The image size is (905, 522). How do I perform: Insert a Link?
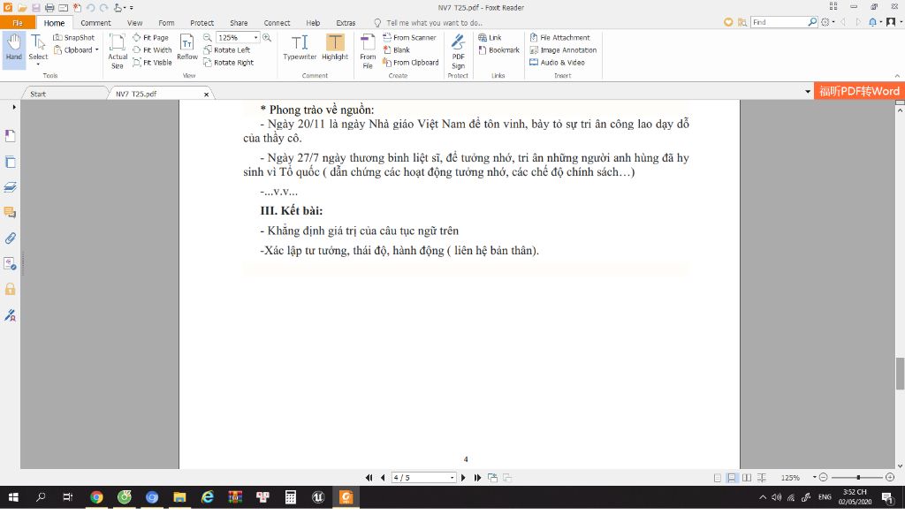click(x=490, y=37)
